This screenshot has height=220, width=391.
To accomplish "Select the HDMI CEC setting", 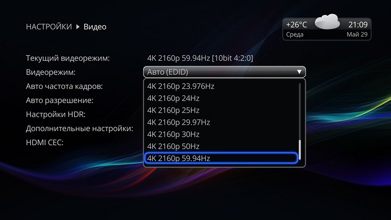I will 45,142.
